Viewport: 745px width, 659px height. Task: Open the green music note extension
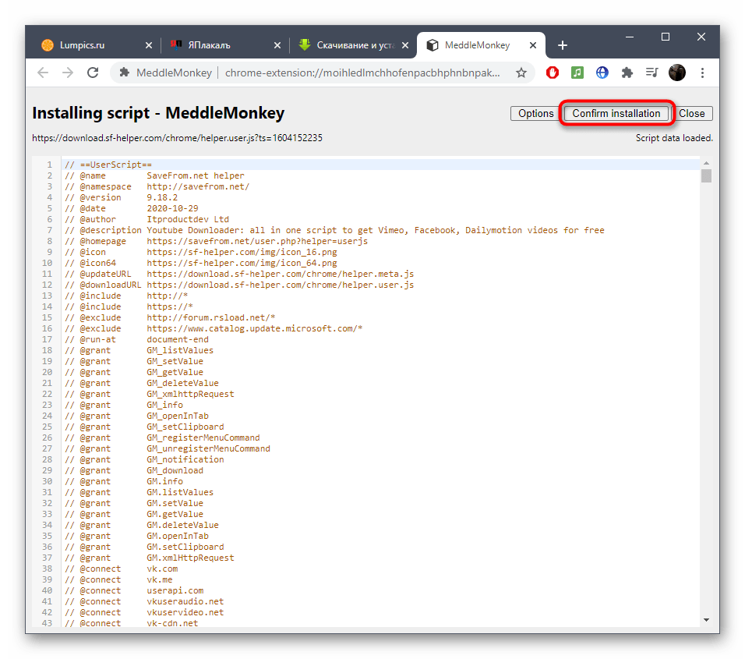(577, 73)
